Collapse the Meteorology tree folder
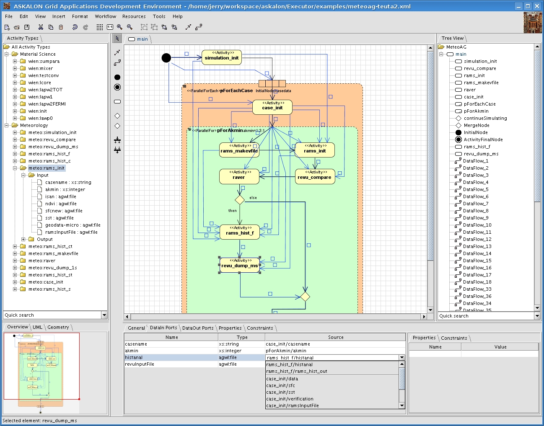Viewport: 544px width, 426px height. click(x=7, y=125)
